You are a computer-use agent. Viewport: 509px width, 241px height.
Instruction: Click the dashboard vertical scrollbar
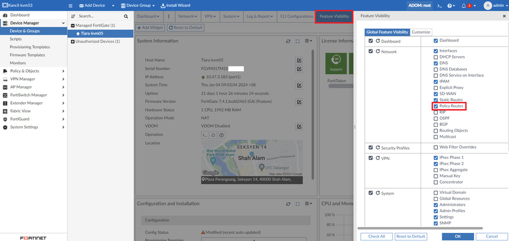[313, 114]
